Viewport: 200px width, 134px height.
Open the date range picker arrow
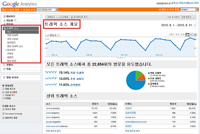tap(195, 25)
